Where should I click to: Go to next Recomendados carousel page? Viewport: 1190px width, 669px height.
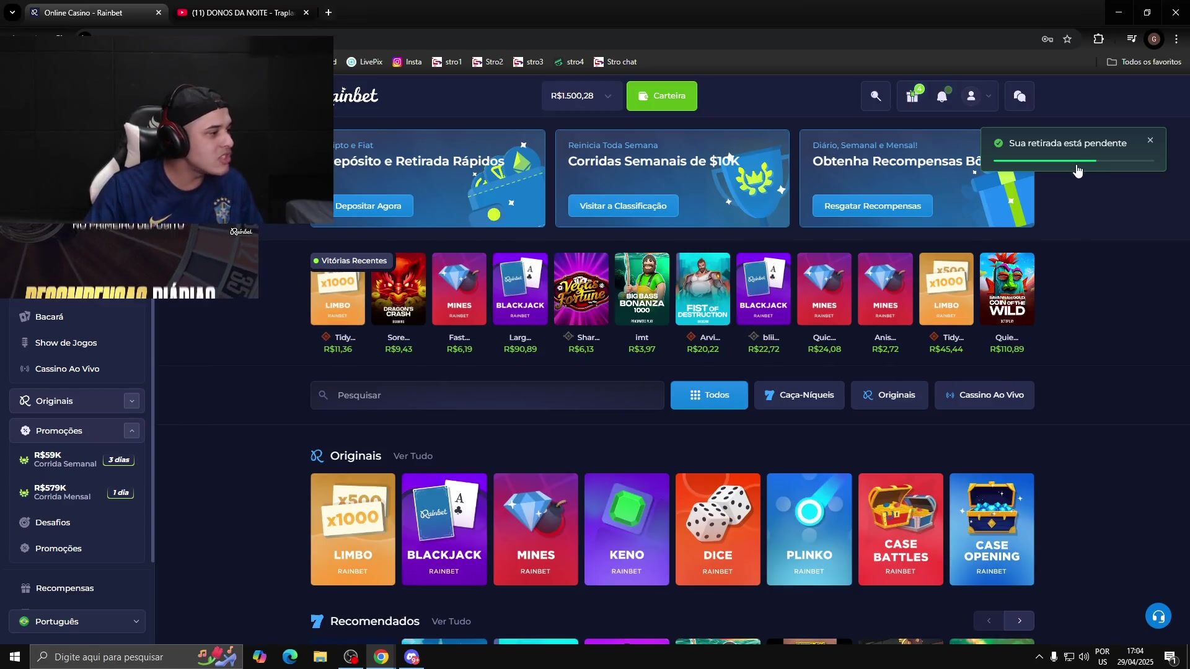point(1020,621)
